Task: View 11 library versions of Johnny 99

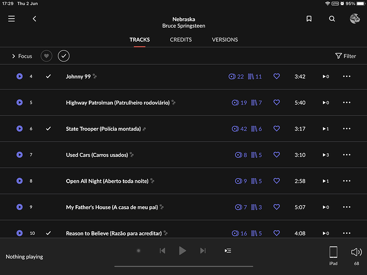Action: [255, 76]
